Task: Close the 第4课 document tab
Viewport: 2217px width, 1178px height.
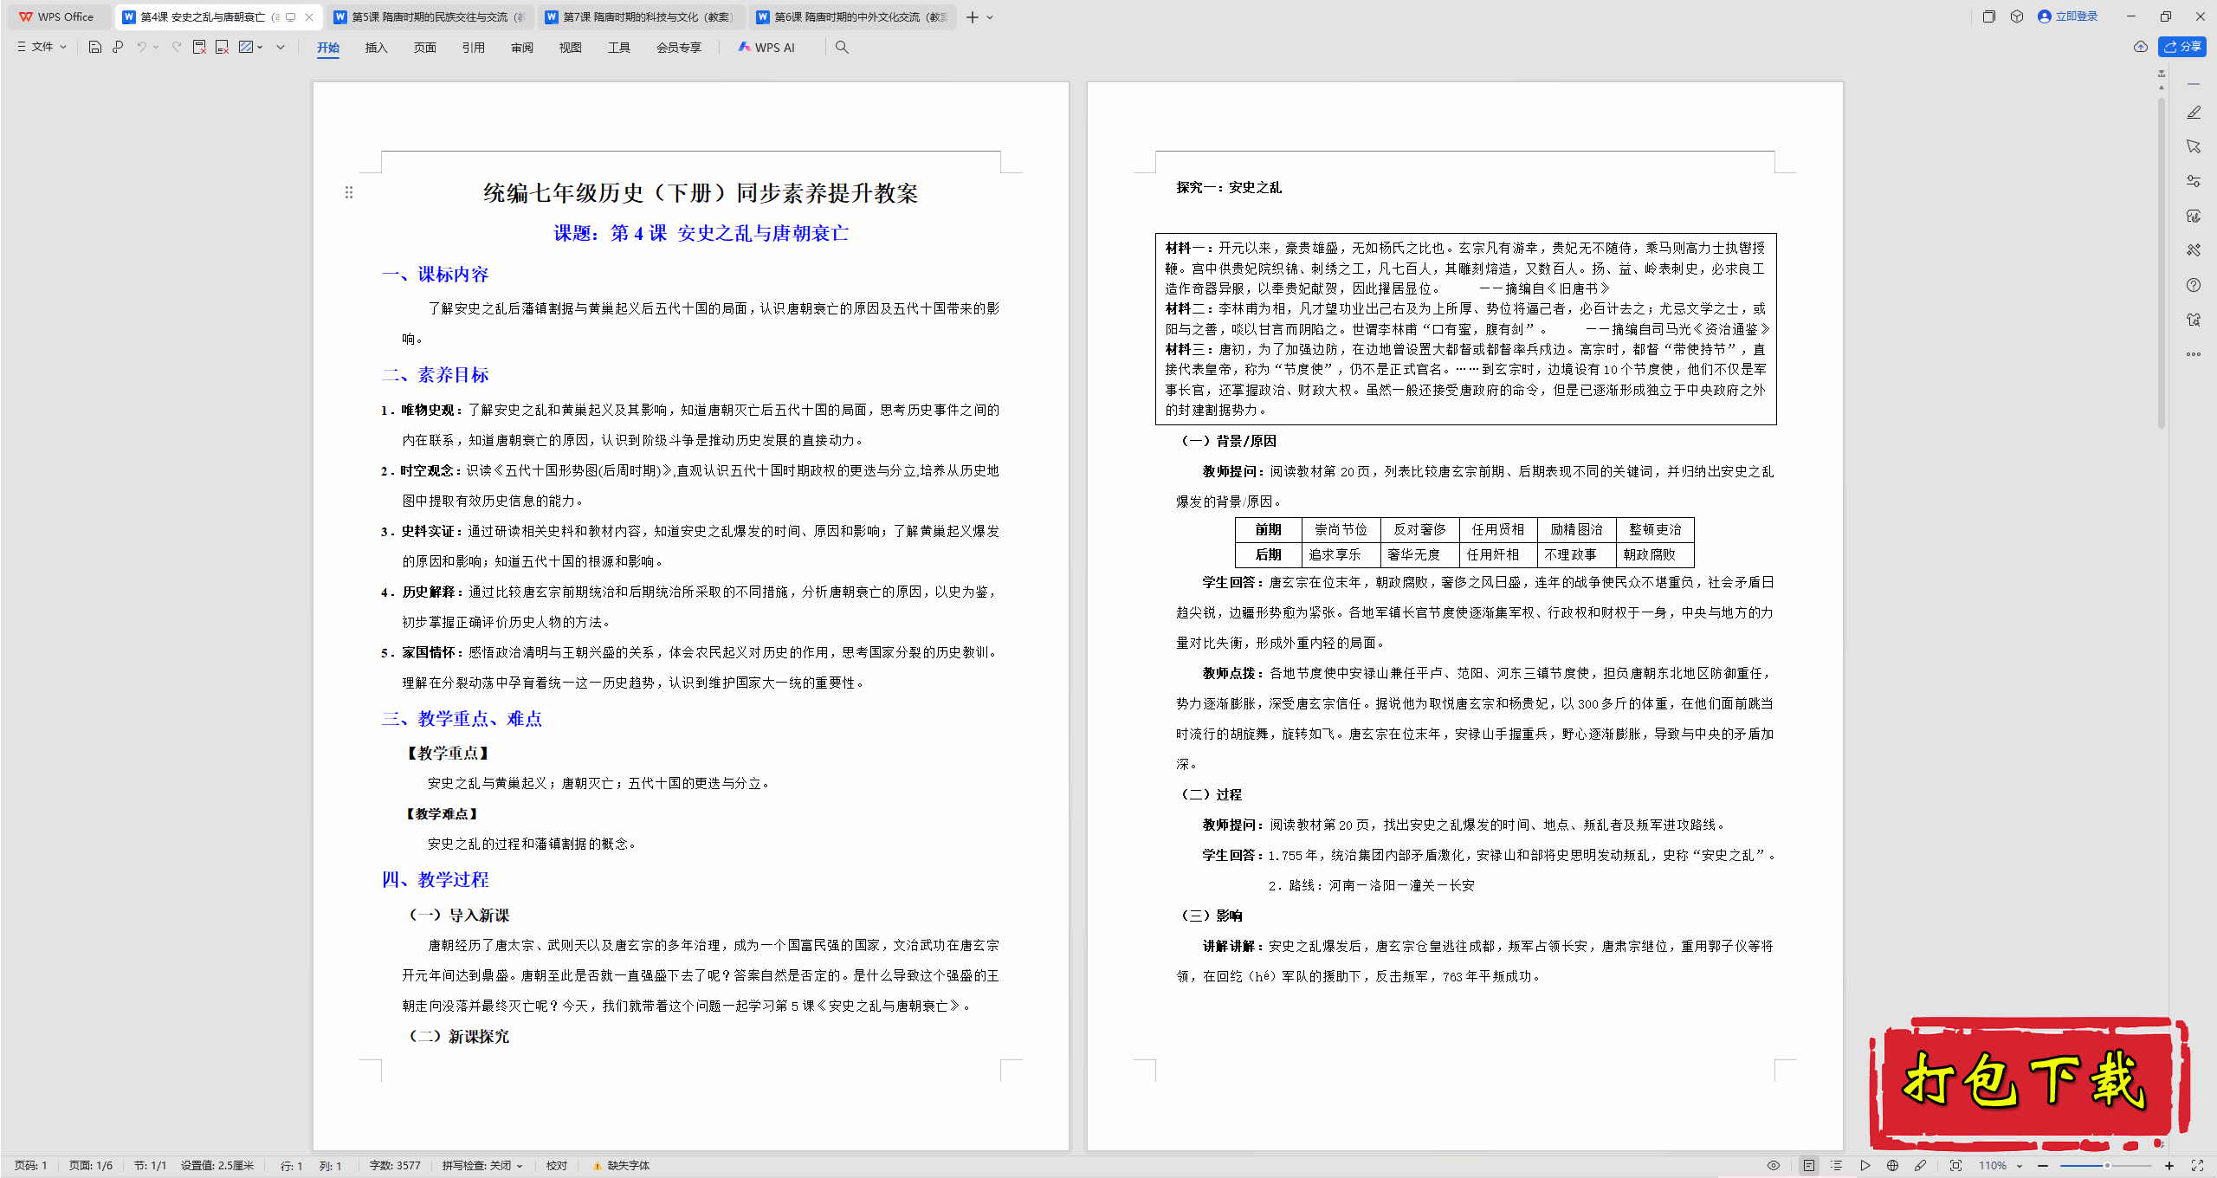Action: pyautogui.click(x=309, y=17)
